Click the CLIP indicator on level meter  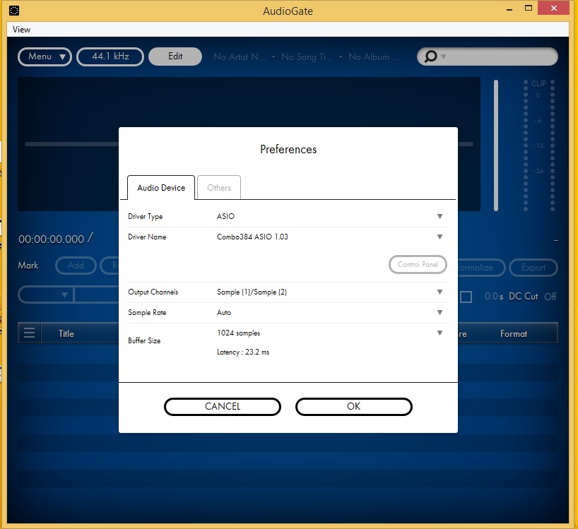pyautogui.click(x=538, y=83)
